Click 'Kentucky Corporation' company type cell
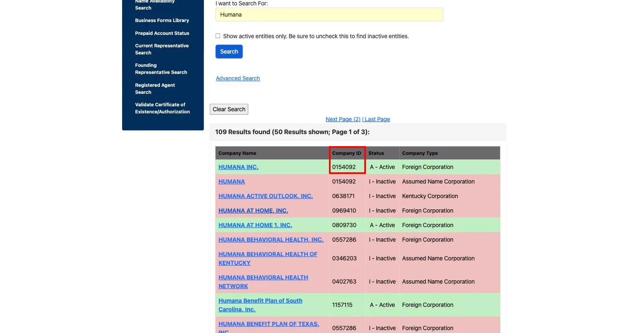The width and height of the screenshot is (628, 333). coord(430,196)
